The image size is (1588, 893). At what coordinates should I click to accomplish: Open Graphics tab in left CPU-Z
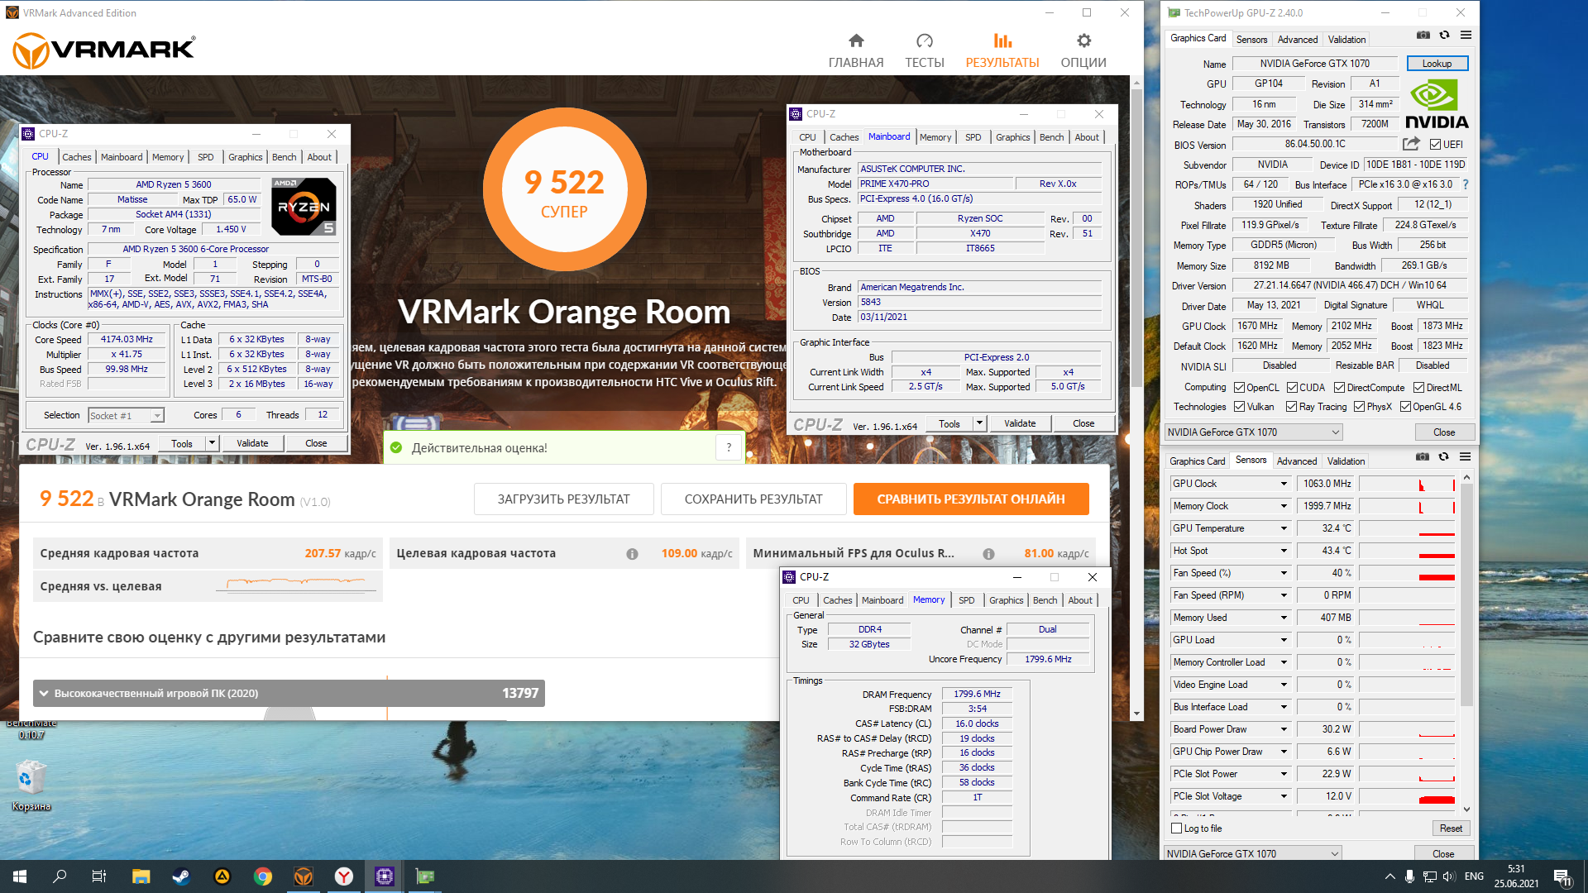tap(246, 157)
